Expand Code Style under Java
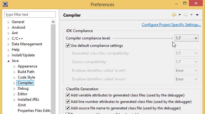The height and width of the screenshot is (114, 205). coord(14,78)
